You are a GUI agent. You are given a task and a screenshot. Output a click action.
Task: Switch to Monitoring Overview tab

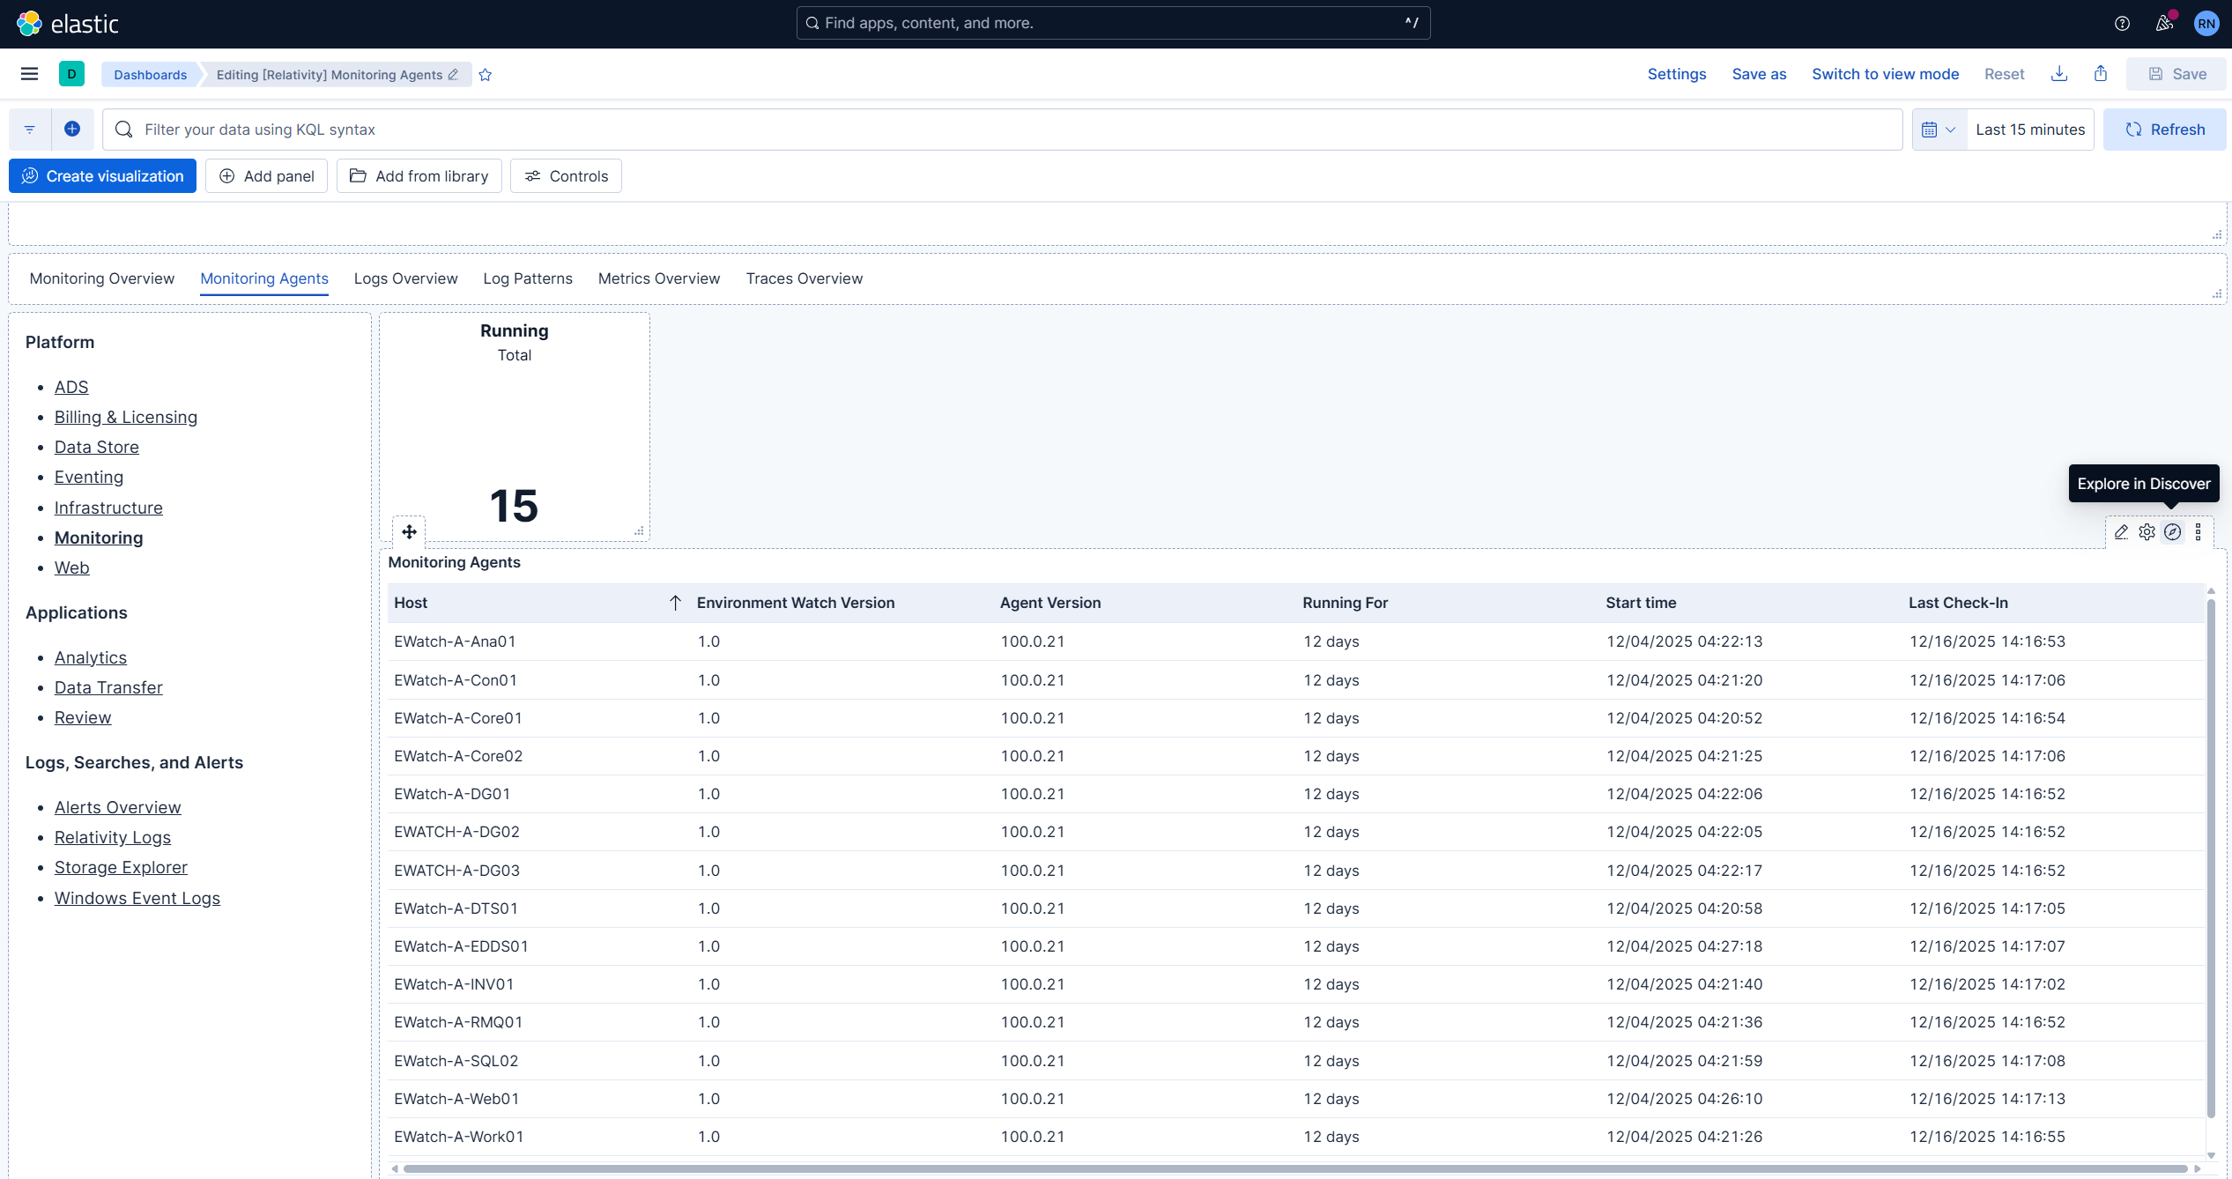pos(102,278)
